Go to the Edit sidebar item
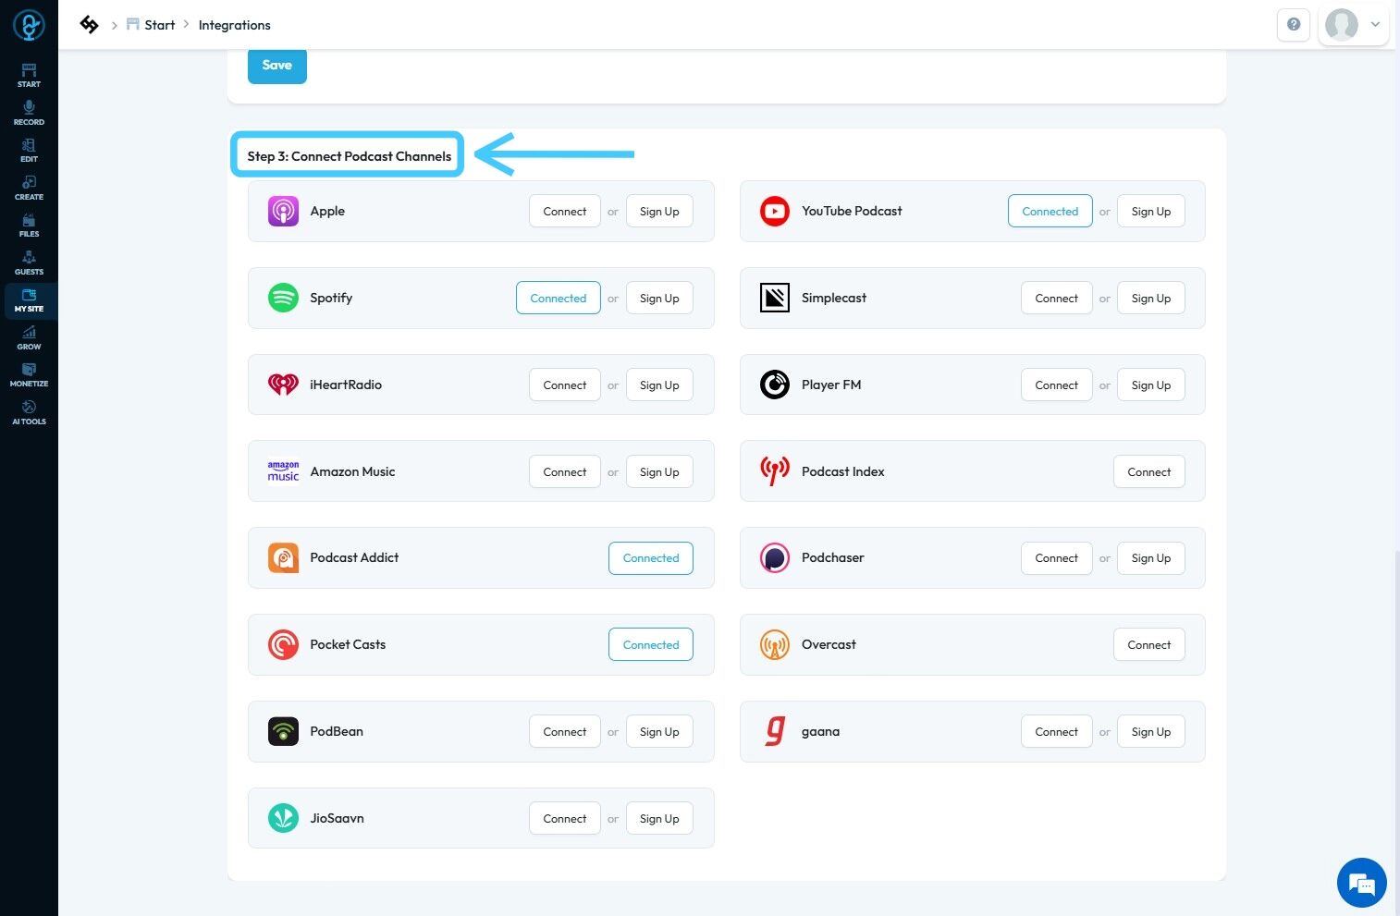 pos(29,151)
